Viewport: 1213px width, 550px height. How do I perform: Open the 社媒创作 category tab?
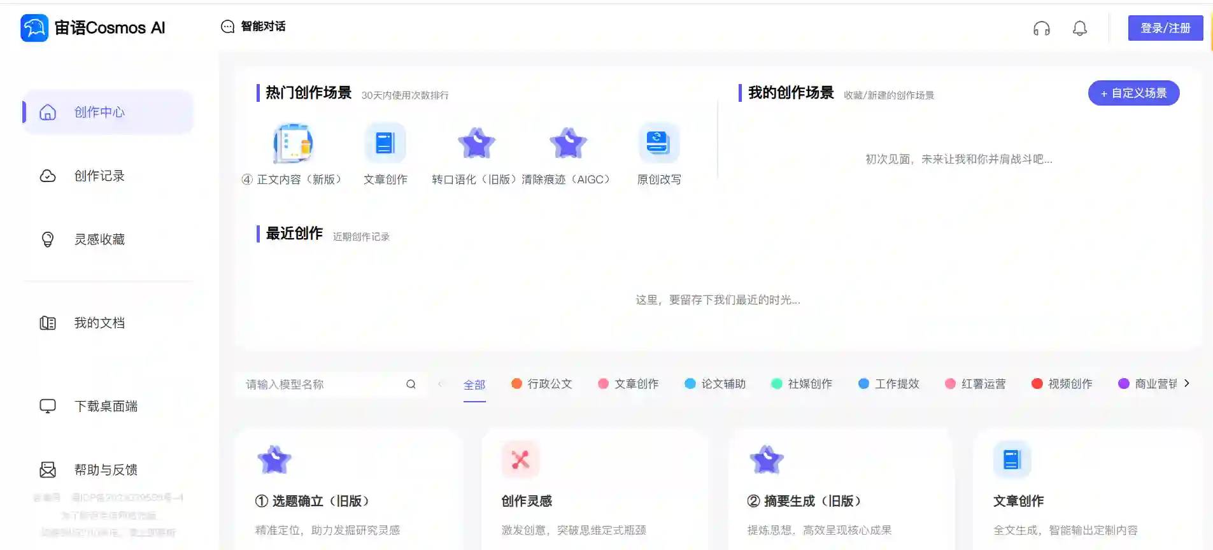click(x=802, y=384)
